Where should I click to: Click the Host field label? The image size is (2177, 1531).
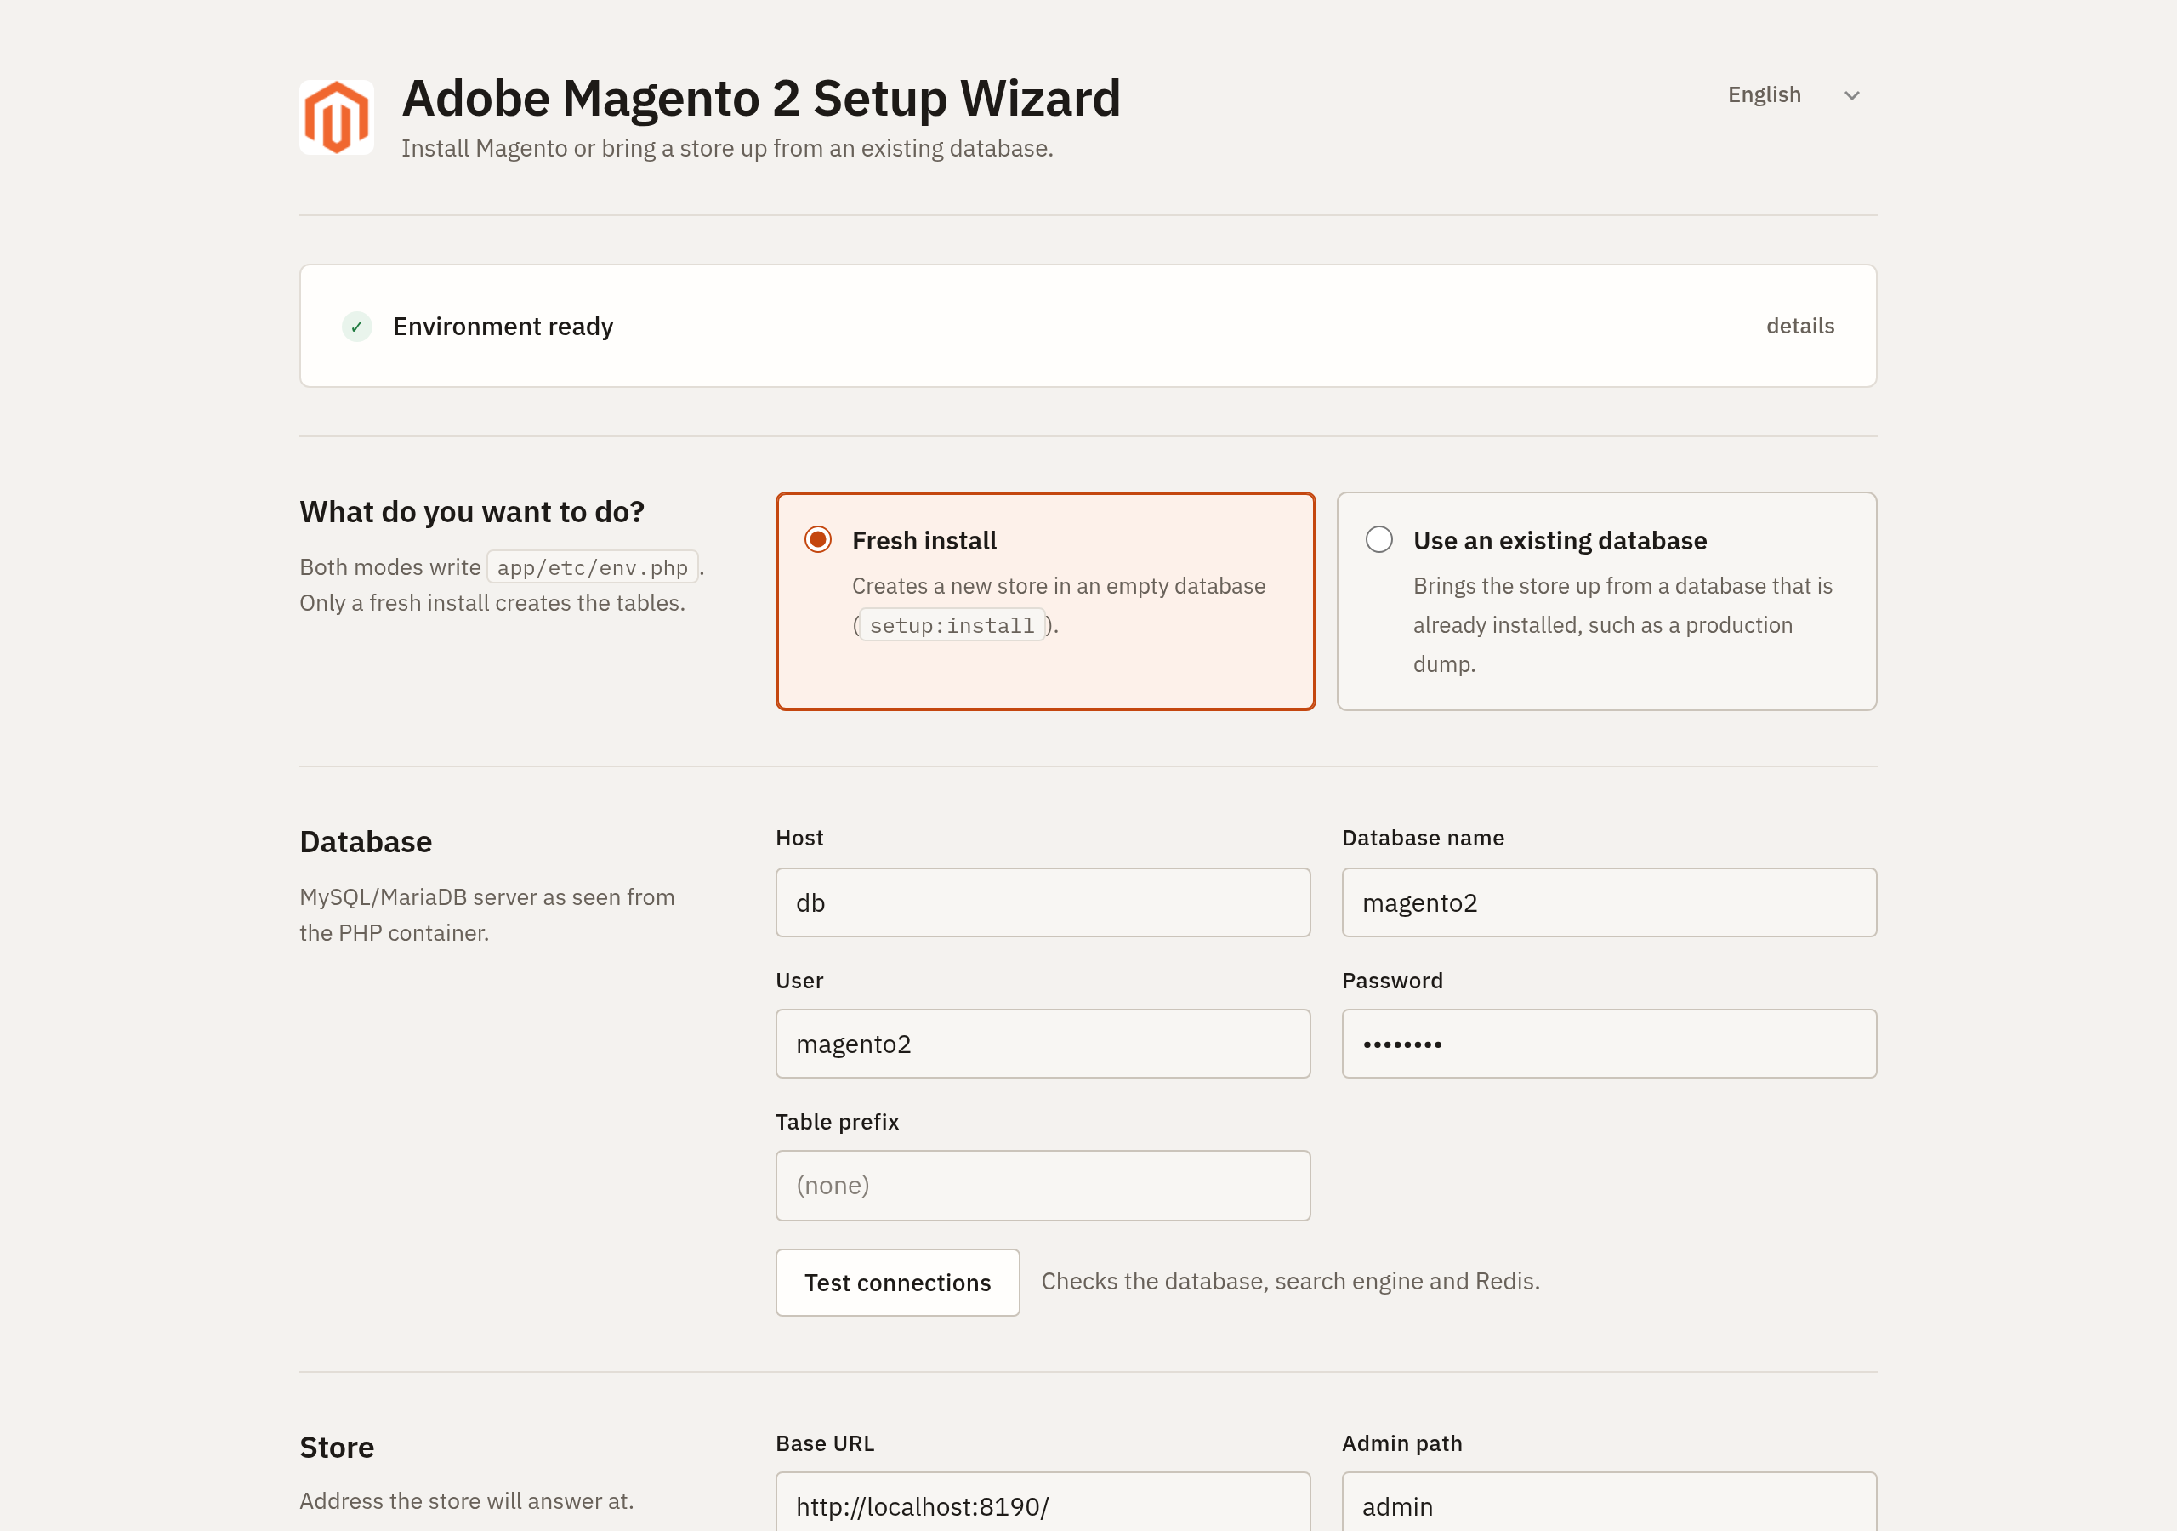click(799, 839)
